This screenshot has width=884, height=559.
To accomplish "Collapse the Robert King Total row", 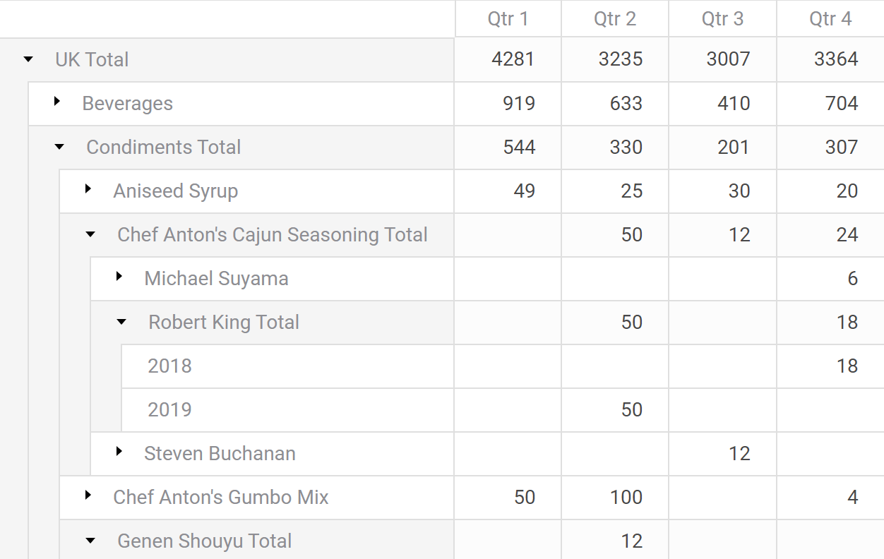I will tap(121, 322).
